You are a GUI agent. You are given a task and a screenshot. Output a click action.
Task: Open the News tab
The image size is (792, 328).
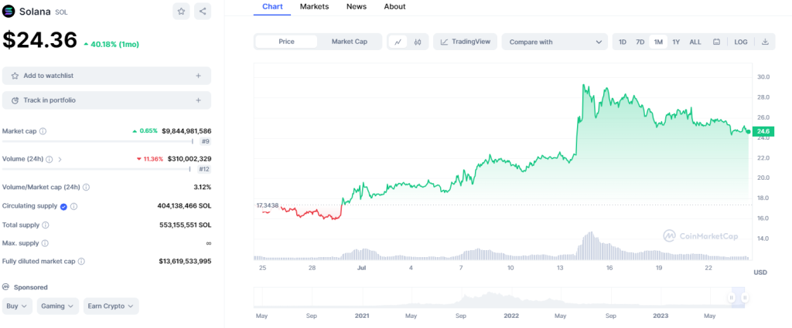coord(357,6)
